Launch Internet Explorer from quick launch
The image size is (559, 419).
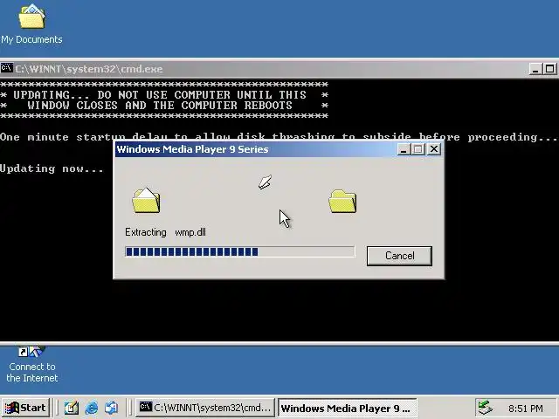coord(92,408)
